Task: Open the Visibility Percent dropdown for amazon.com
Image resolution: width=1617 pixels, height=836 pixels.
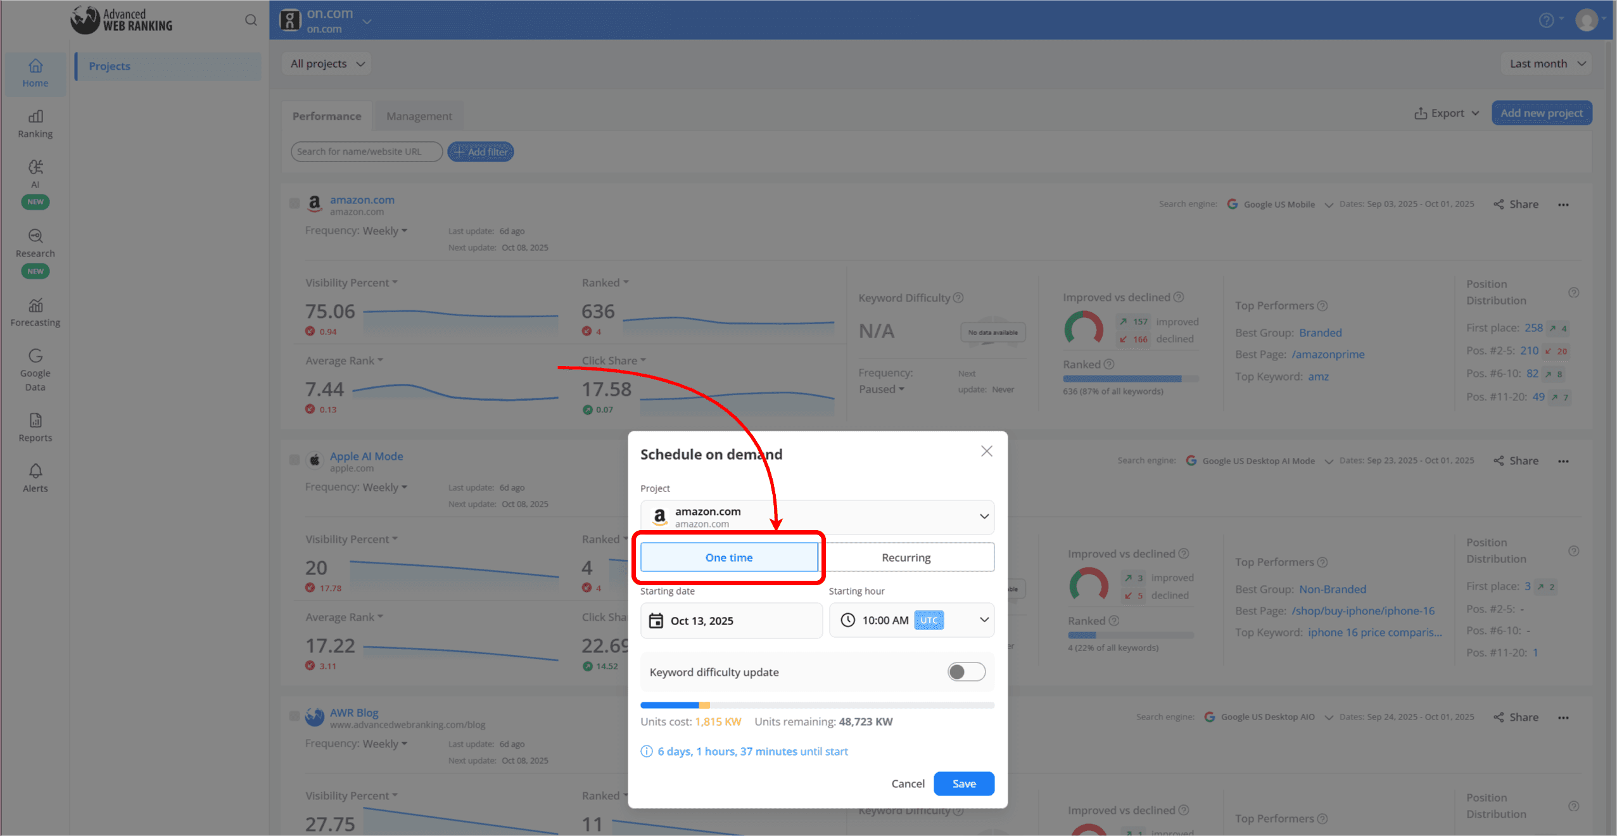Action: click(352, 283)
